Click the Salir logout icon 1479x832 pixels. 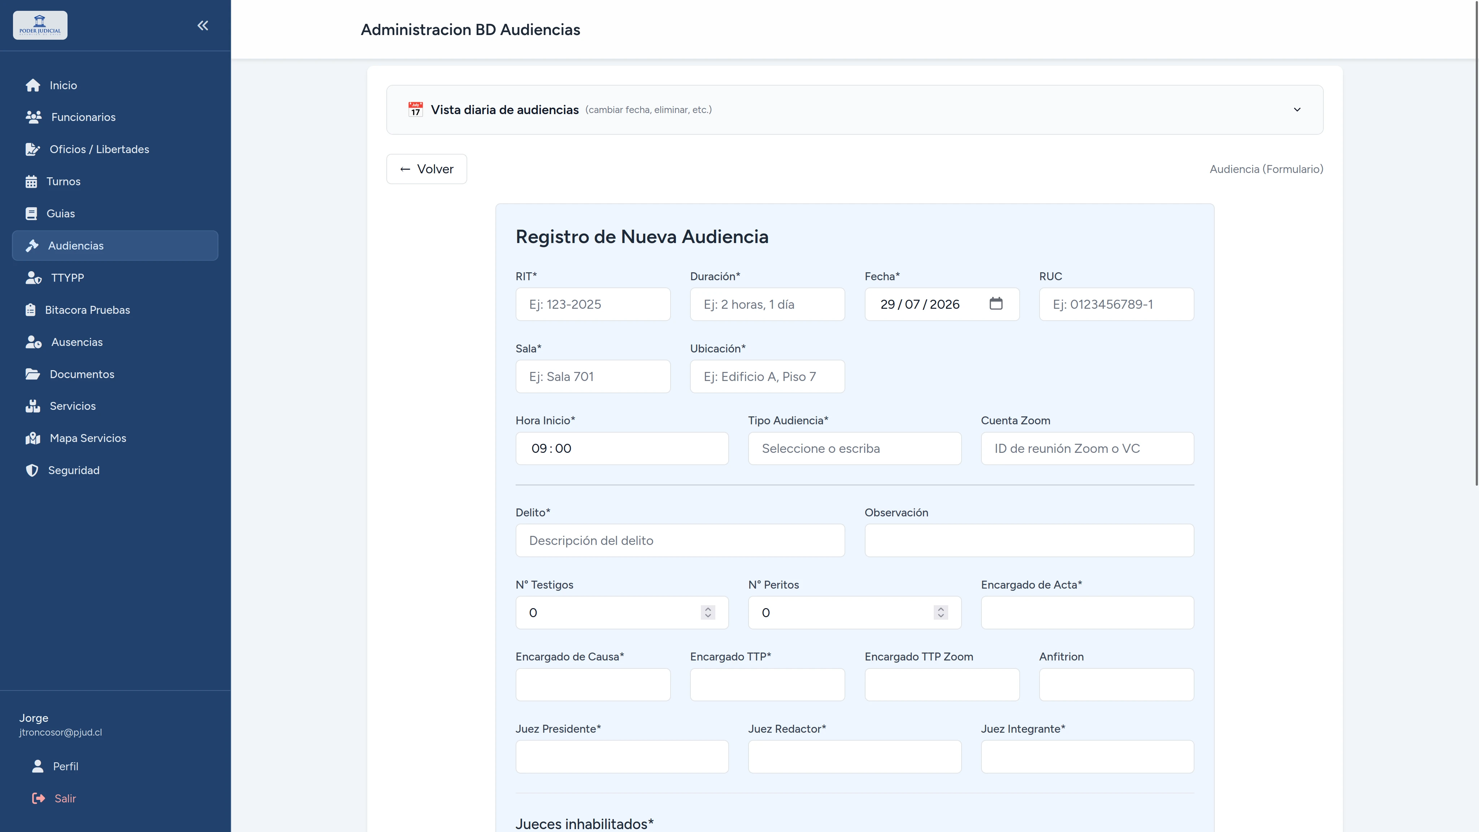tap(39, 799)
